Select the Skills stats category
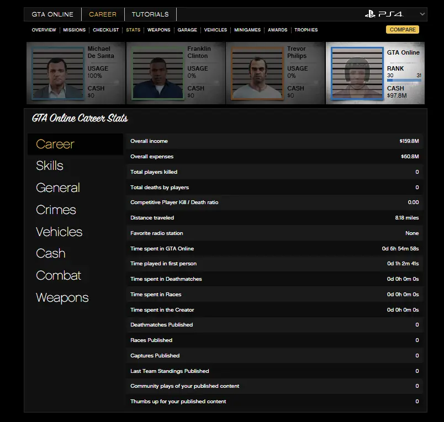This screenshot has width=444, height=422. (50, 165)
